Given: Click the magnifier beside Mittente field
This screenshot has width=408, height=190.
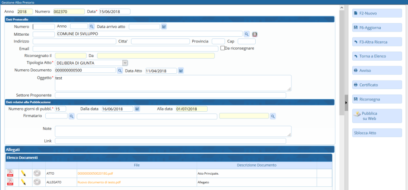Looking at the screenshot, I should tap(247, 34).
